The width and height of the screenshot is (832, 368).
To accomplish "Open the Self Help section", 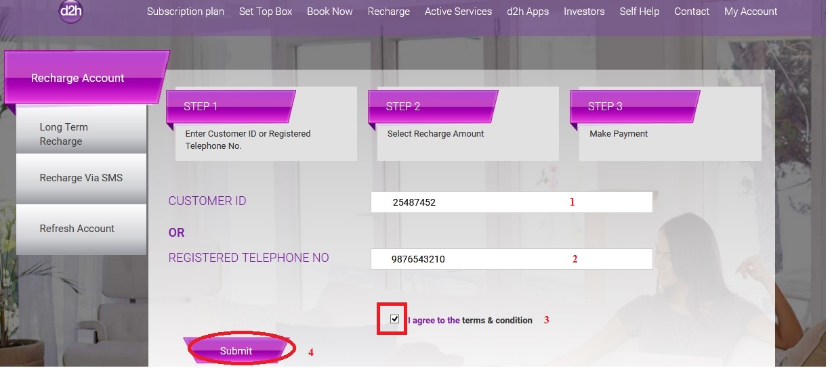I will [x=639, y=11].
